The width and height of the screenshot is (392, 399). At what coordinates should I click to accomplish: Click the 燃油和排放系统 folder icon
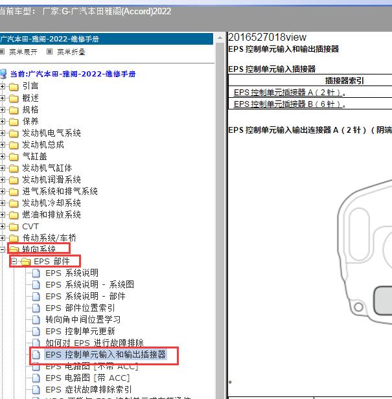(x=14, y=215)
